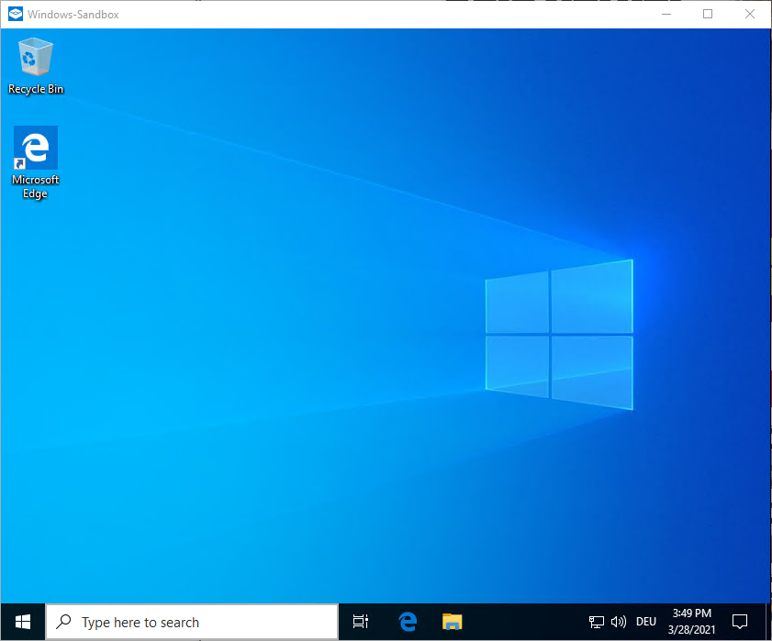
Task: Maximize the Windows-Sandbox window
Action: pyautogui.click(x=708, y=14)
